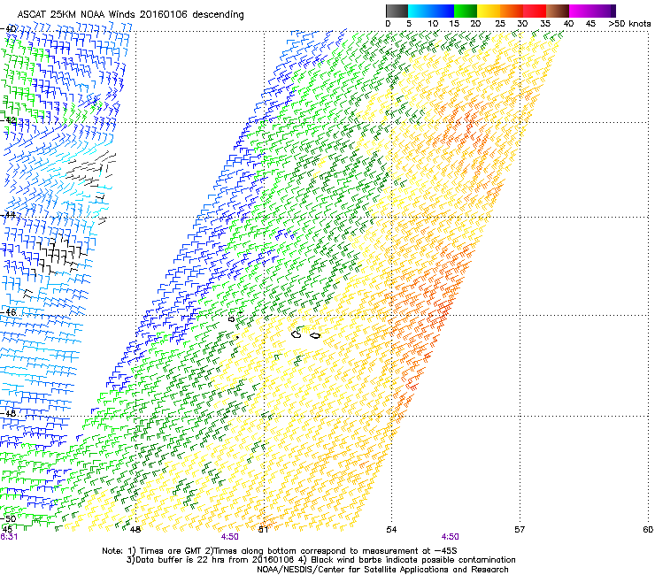Image resolution: width=655 pixels, height=575 pixels.
Task: Click the "-50" latitude label
Action: coord(9,518)
